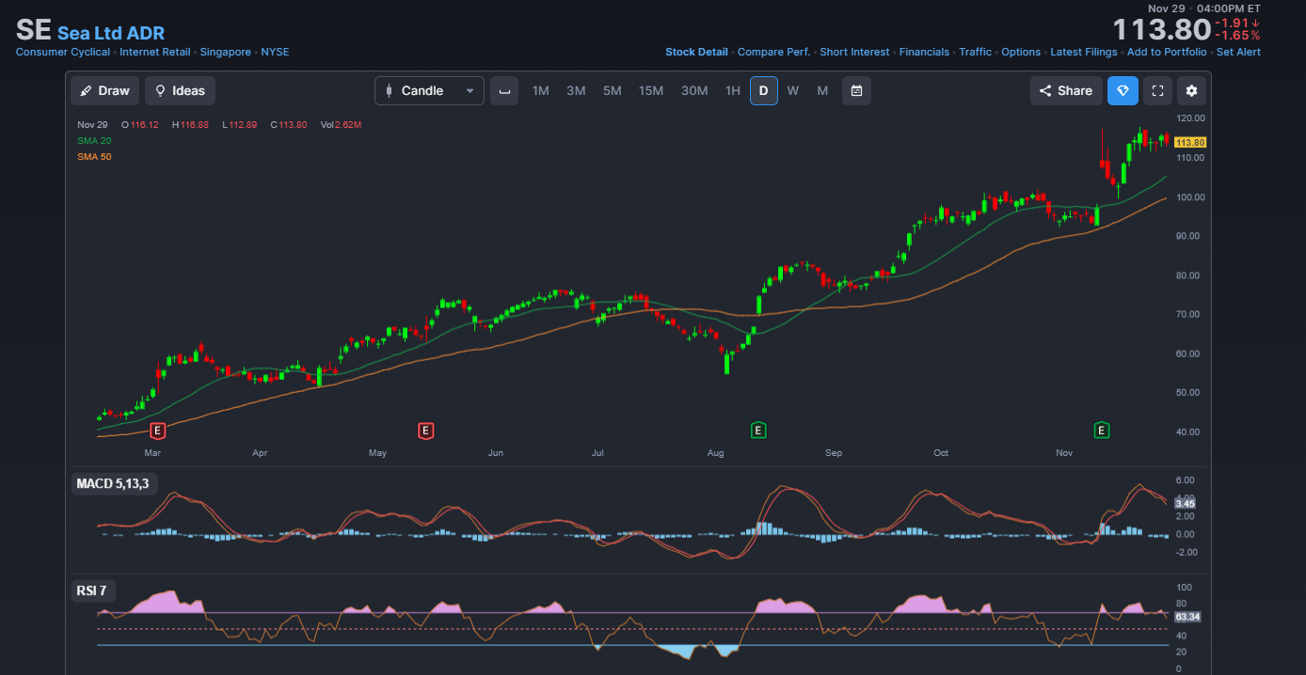Click the MACD 5,13,3 indicator label
This screenshot has height=675, width=1306.
tap(112, 483)
